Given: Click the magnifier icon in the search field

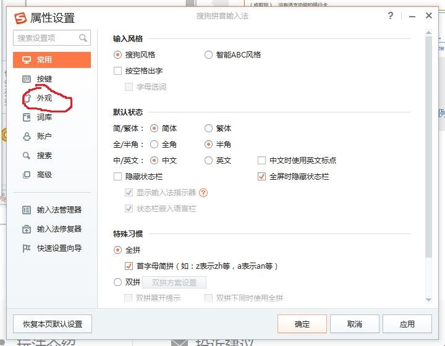Looking at the screenshot, I should click(83, 38).
